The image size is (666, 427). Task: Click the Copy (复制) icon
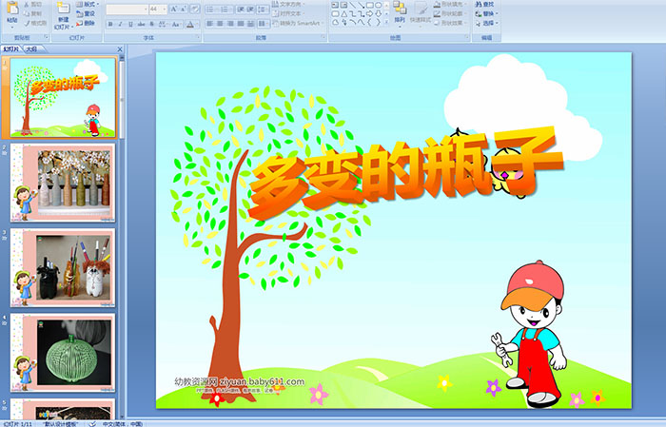27,13
